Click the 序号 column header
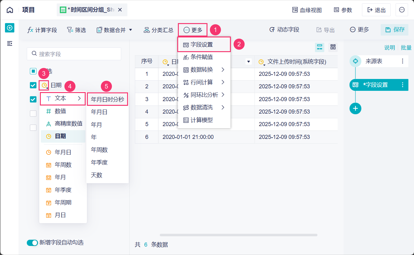Screen dimensions: 414x255 147,61
